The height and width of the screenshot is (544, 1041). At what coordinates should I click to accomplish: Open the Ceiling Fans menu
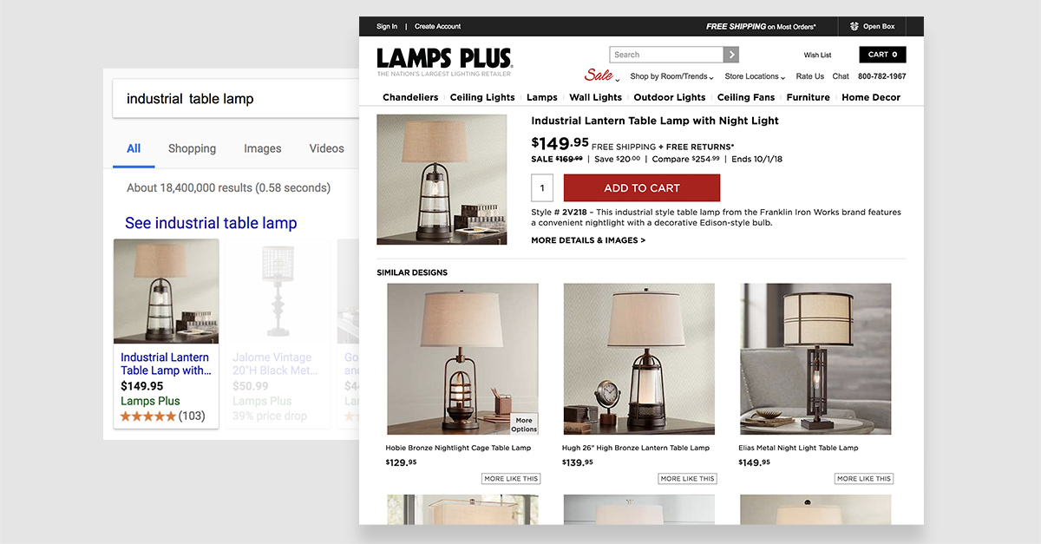(x=746, y=97)
